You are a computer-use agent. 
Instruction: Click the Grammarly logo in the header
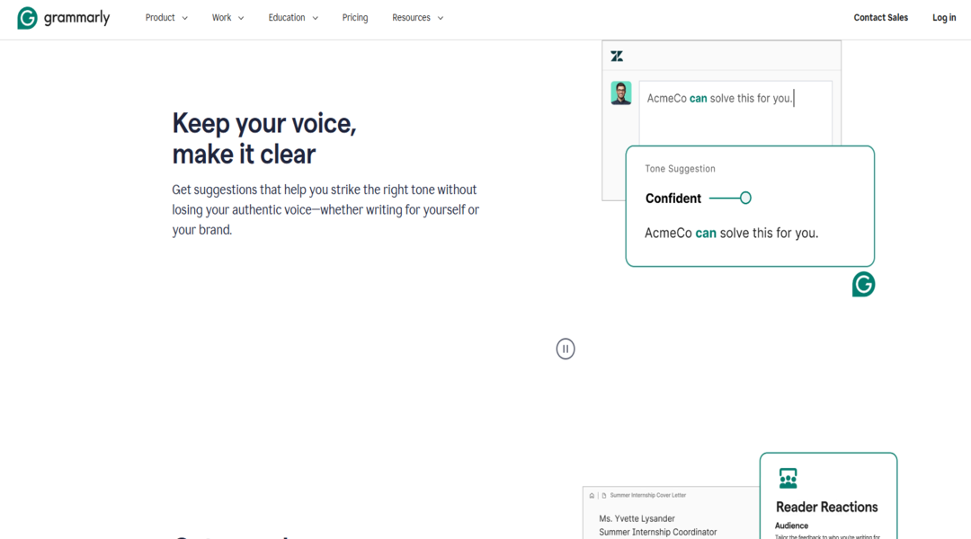click(63, 18)
